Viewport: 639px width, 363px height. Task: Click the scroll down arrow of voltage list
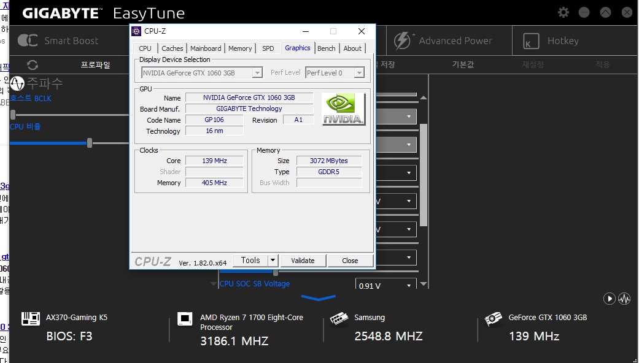424,284
